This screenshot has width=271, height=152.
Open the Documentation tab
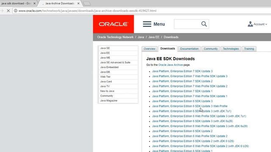point(189,49)
